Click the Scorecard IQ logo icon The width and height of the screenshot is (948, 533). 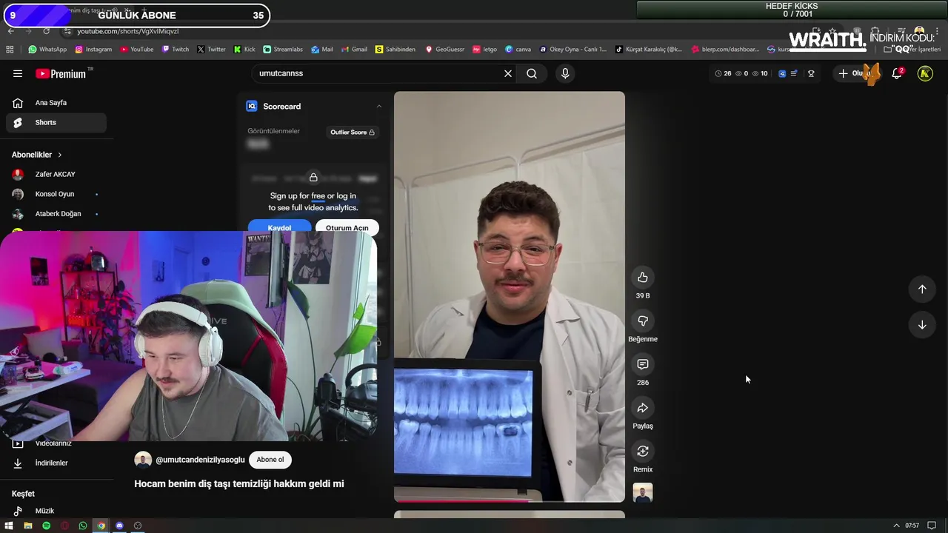pos(252,107)
